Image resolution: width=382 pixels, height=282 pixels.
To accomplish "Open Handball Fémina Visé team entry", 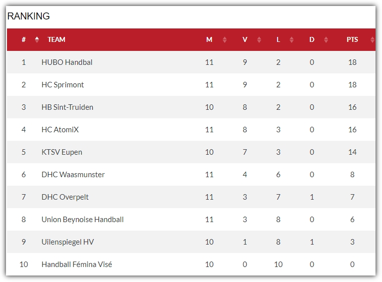I will (77, 264).
